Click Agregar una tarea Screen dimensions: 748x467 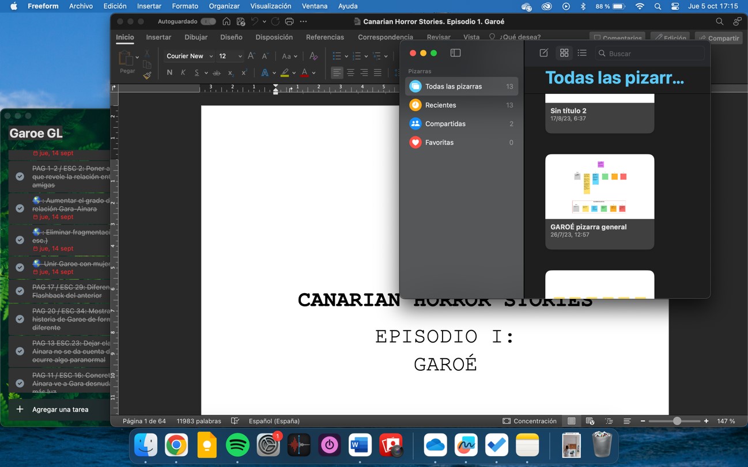pyautogui.click(x=60, y=409)
